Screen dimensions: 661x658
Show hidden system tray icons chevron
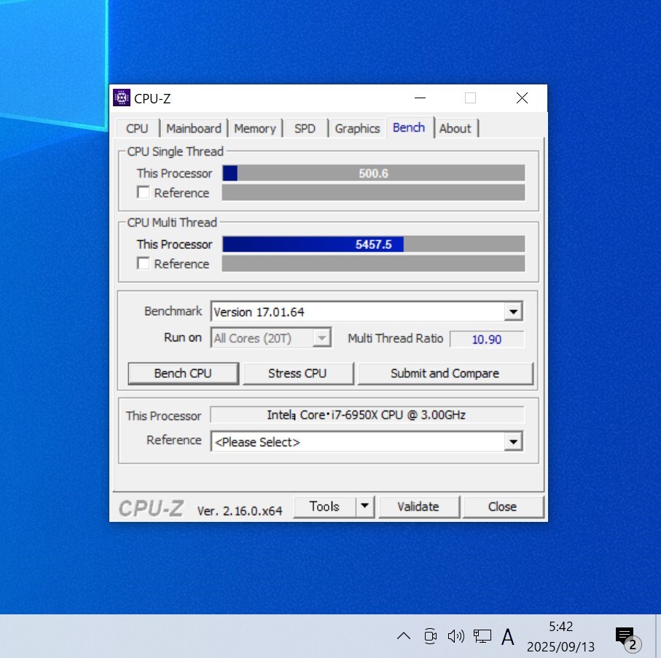tap(403, 636)
